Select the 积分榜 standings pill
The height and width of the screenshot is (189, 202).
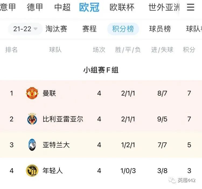pyautogui.click(x=123, y=29)
